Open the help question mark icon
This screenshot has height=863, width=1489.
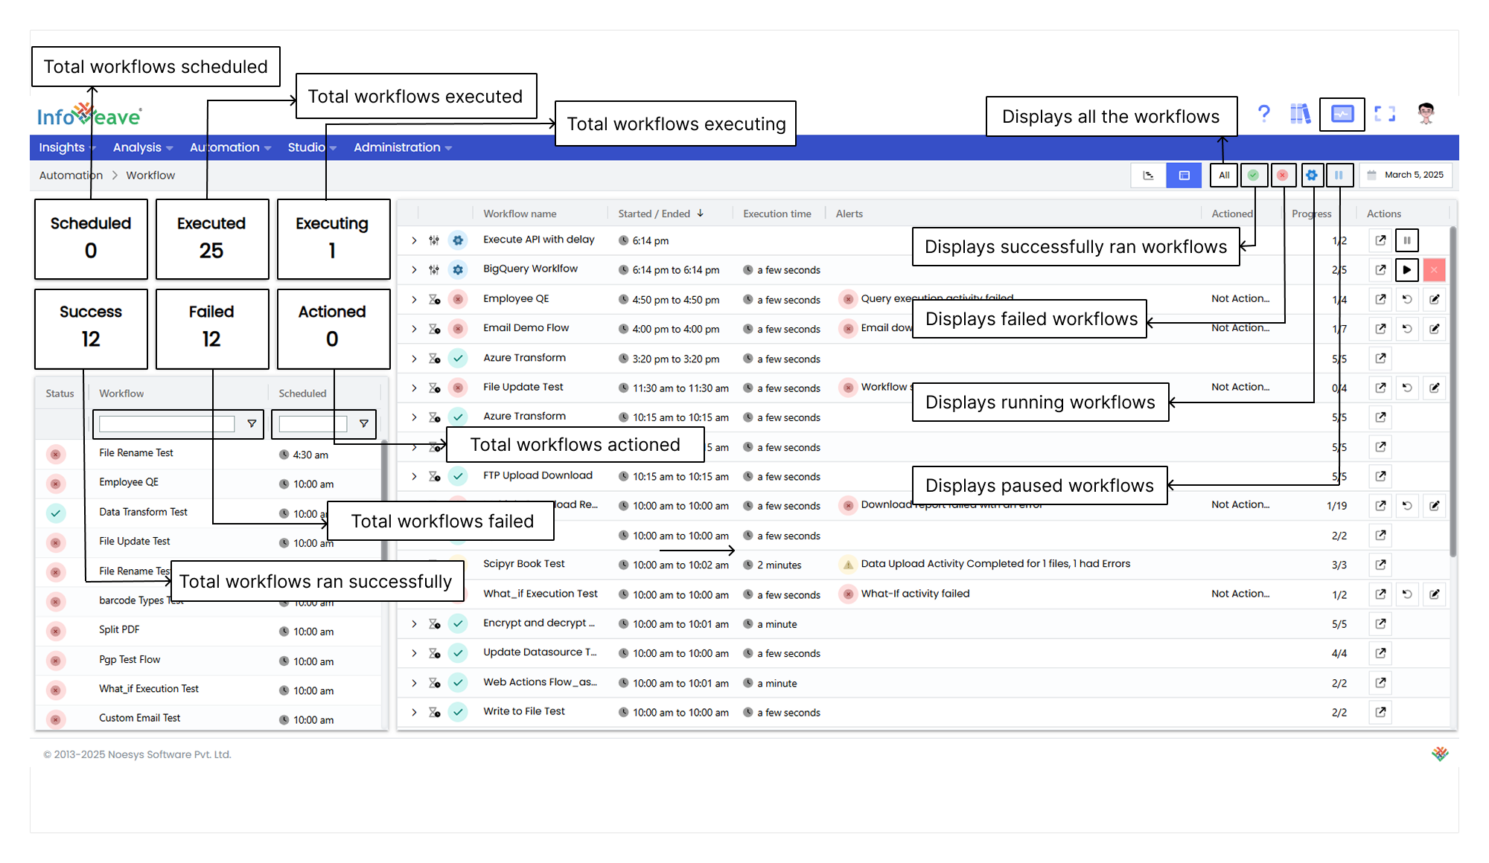pos(1263,114)
